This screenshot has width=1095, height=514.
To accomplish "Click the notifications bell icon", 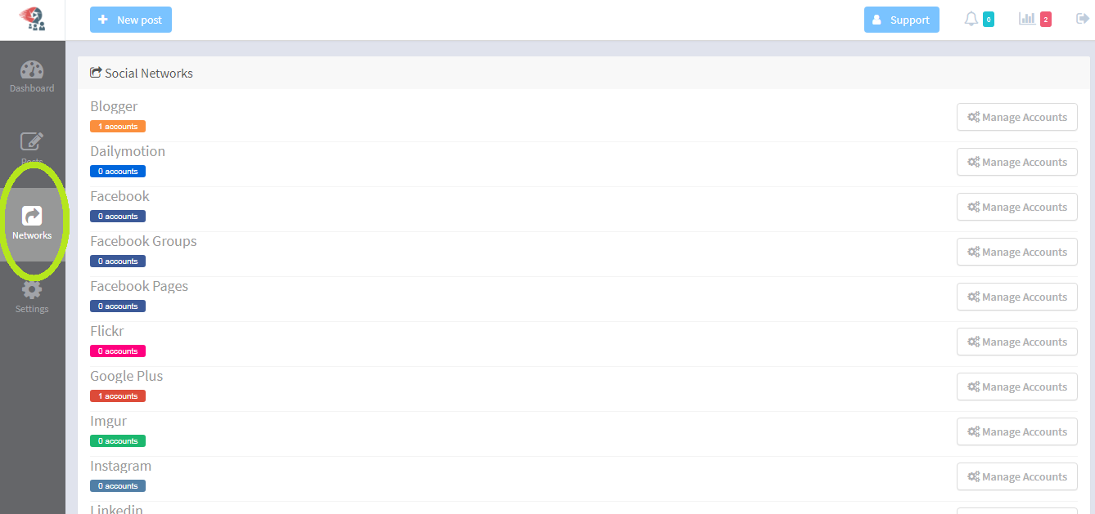I will pyautogui.click(x=971, y=19).
